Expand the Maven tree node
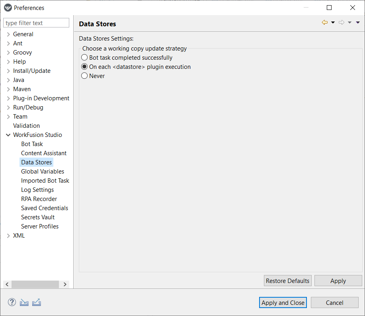Screen dimensions: 365x316 pos(8,90)
